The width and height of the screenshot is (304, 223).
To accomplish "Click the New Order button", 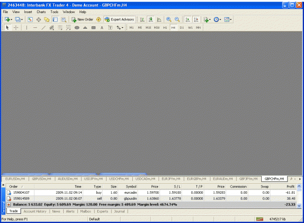I will click(82, 19).
